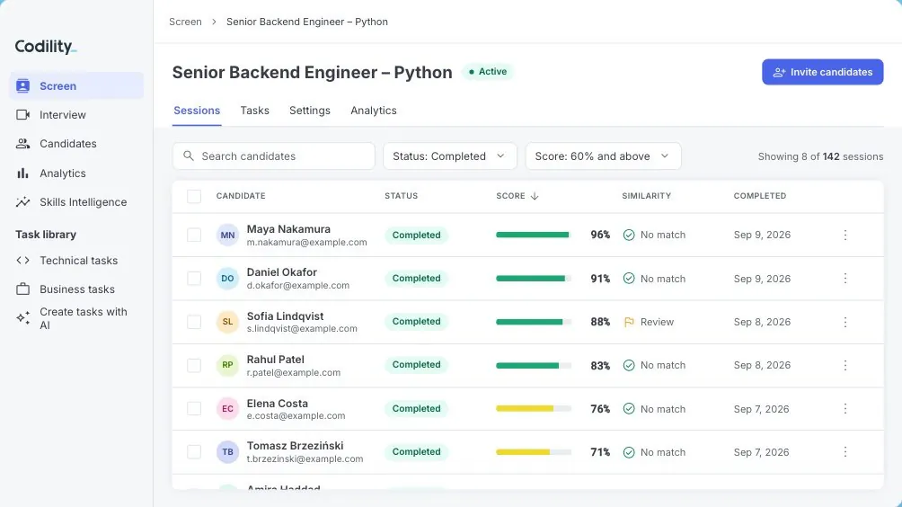The height and width of the screenshot is (507, 902).
Task: Click MN avatar for Maya Nakamura
Action: pyautogui.click(x=227, y=235)
